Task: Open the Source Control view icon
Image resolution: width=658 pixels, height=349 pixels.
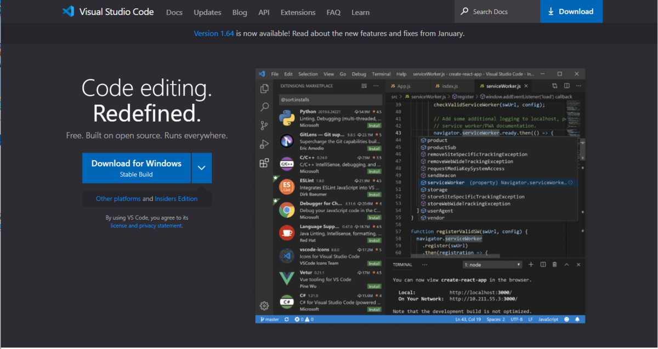Action: tap(264, 125)
